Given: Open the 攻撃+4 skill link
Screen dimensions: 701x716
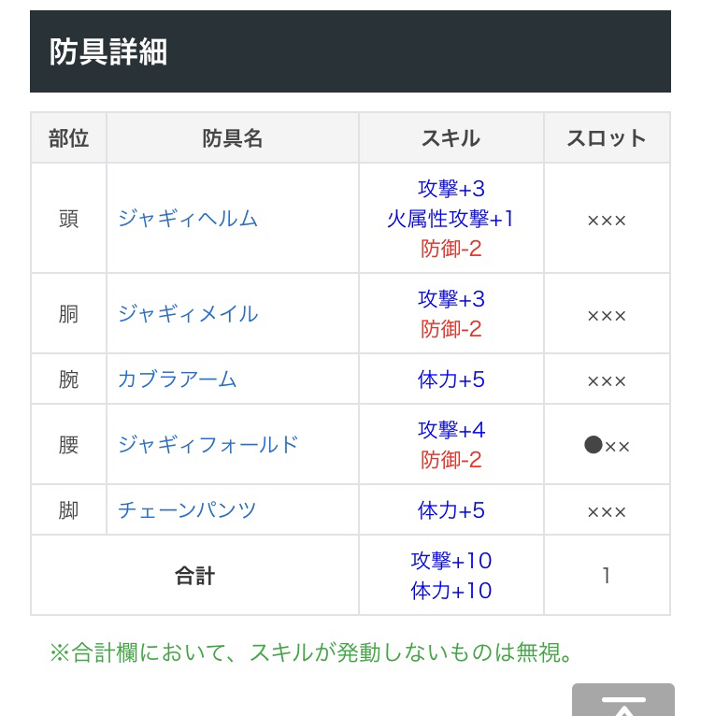Looking at the screenshot, I should [451, 430].
